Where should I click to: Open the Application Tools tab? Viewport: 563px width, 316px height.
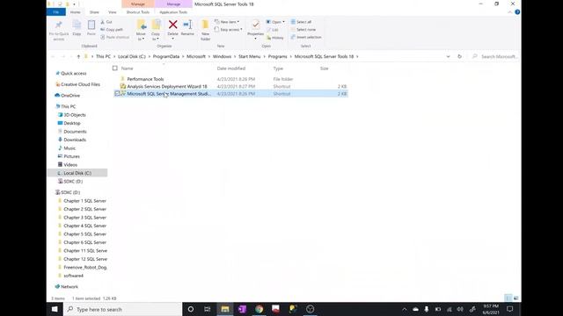(173, 12)
